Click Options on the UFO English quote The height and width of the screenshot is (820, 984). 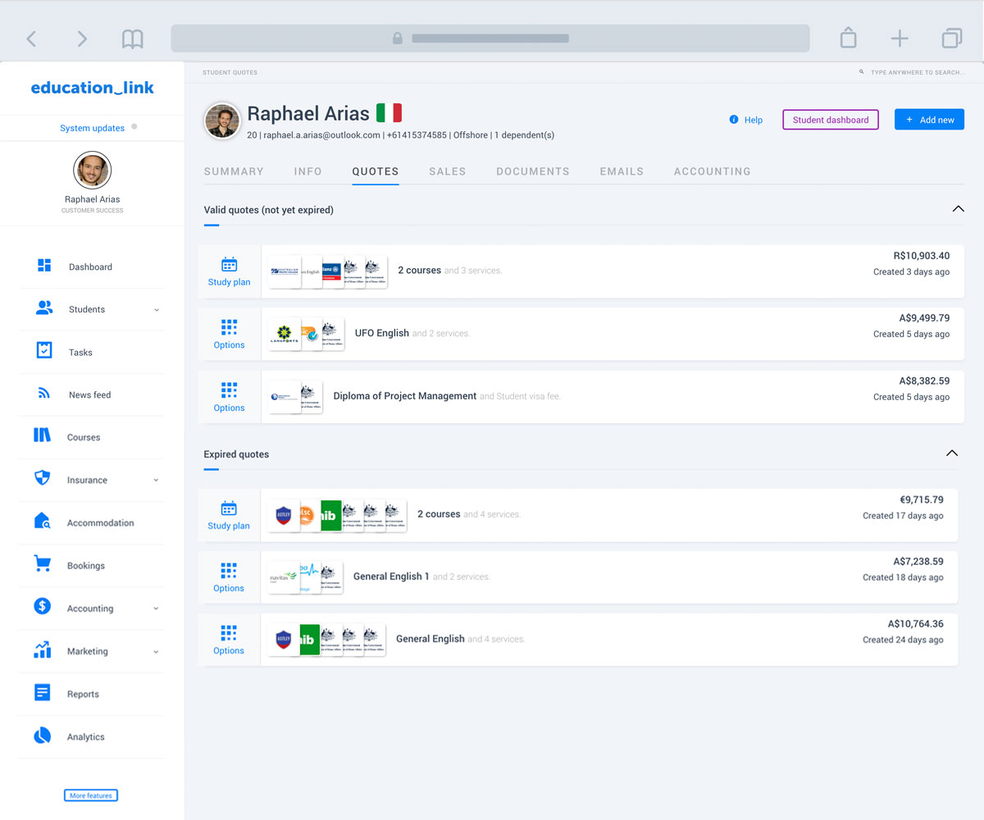pos(229,333)
